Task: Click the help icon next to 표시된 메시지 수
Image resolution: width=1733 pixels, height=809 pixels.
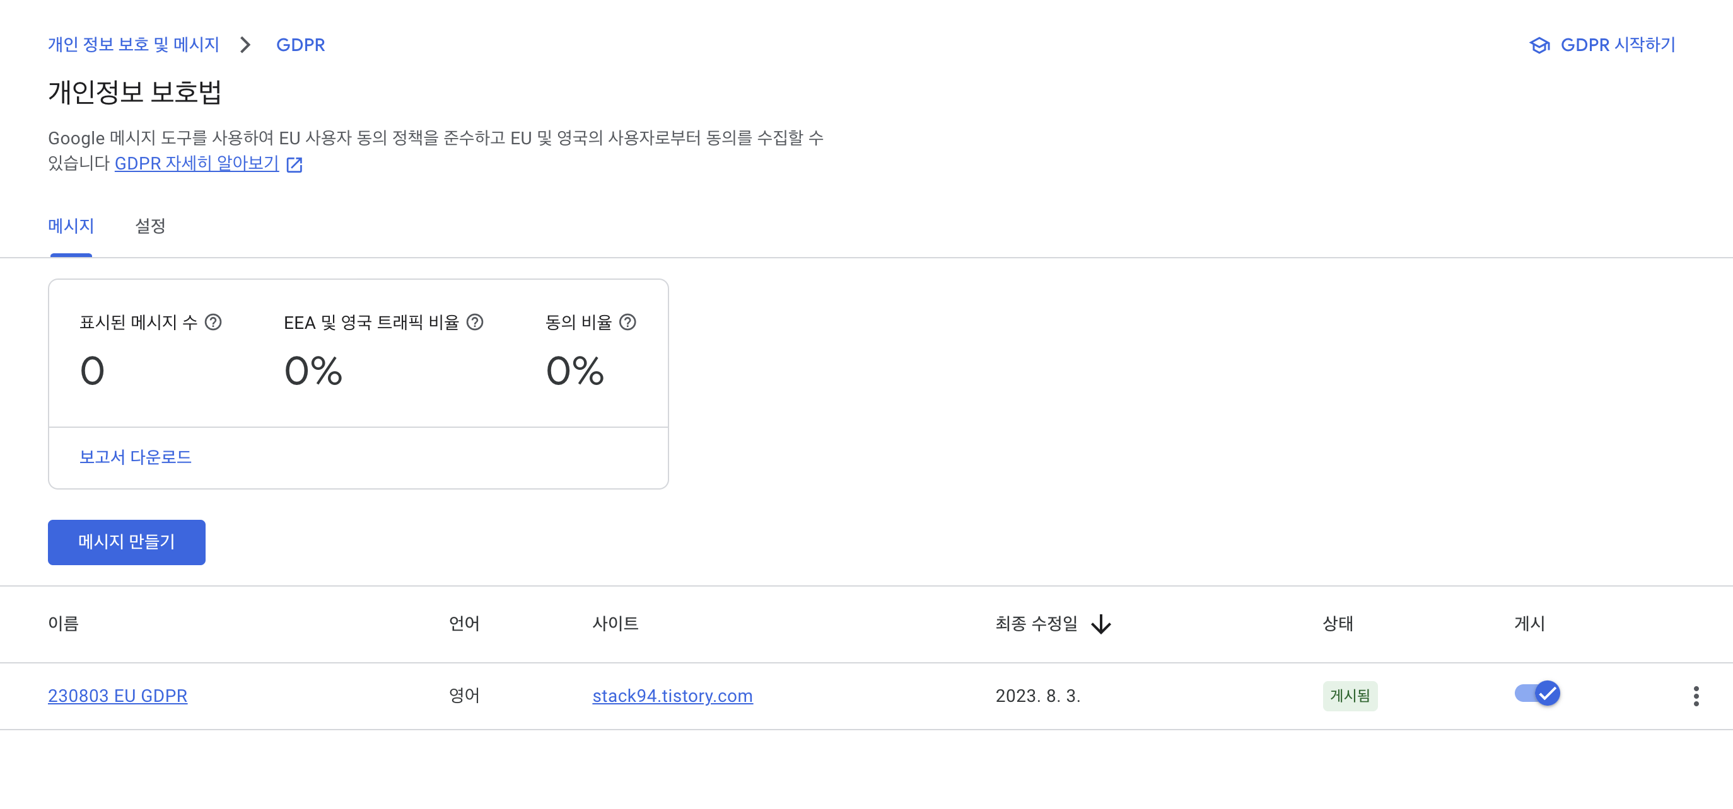Action: [x=213, y=323]
